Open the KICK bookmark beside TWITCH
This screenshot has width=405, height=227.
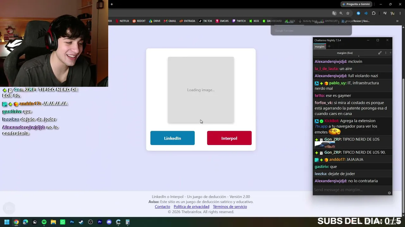[x=254, y=21]
